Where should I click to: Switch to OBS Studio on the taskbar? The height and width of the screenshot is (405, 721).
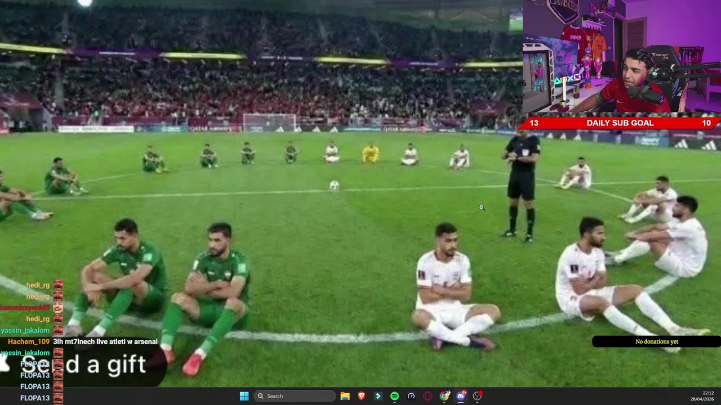[478, 396]
